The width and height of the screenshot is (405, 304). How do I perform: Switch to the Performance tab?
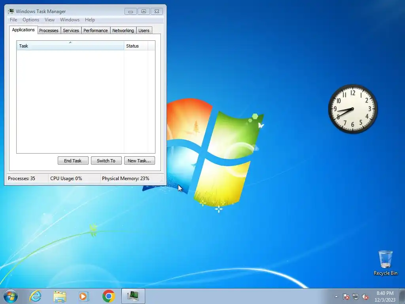[95, 30]
